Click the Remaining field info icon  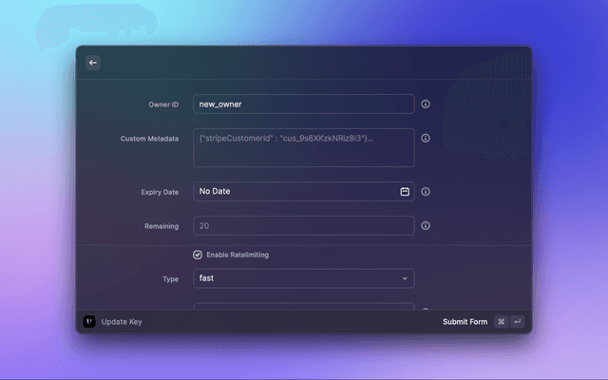pyautogui.click(x=426, y=226)
